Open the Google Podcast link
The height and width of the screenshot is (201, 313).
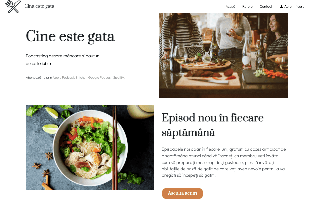pyautogui.click(x=100, y=78)
